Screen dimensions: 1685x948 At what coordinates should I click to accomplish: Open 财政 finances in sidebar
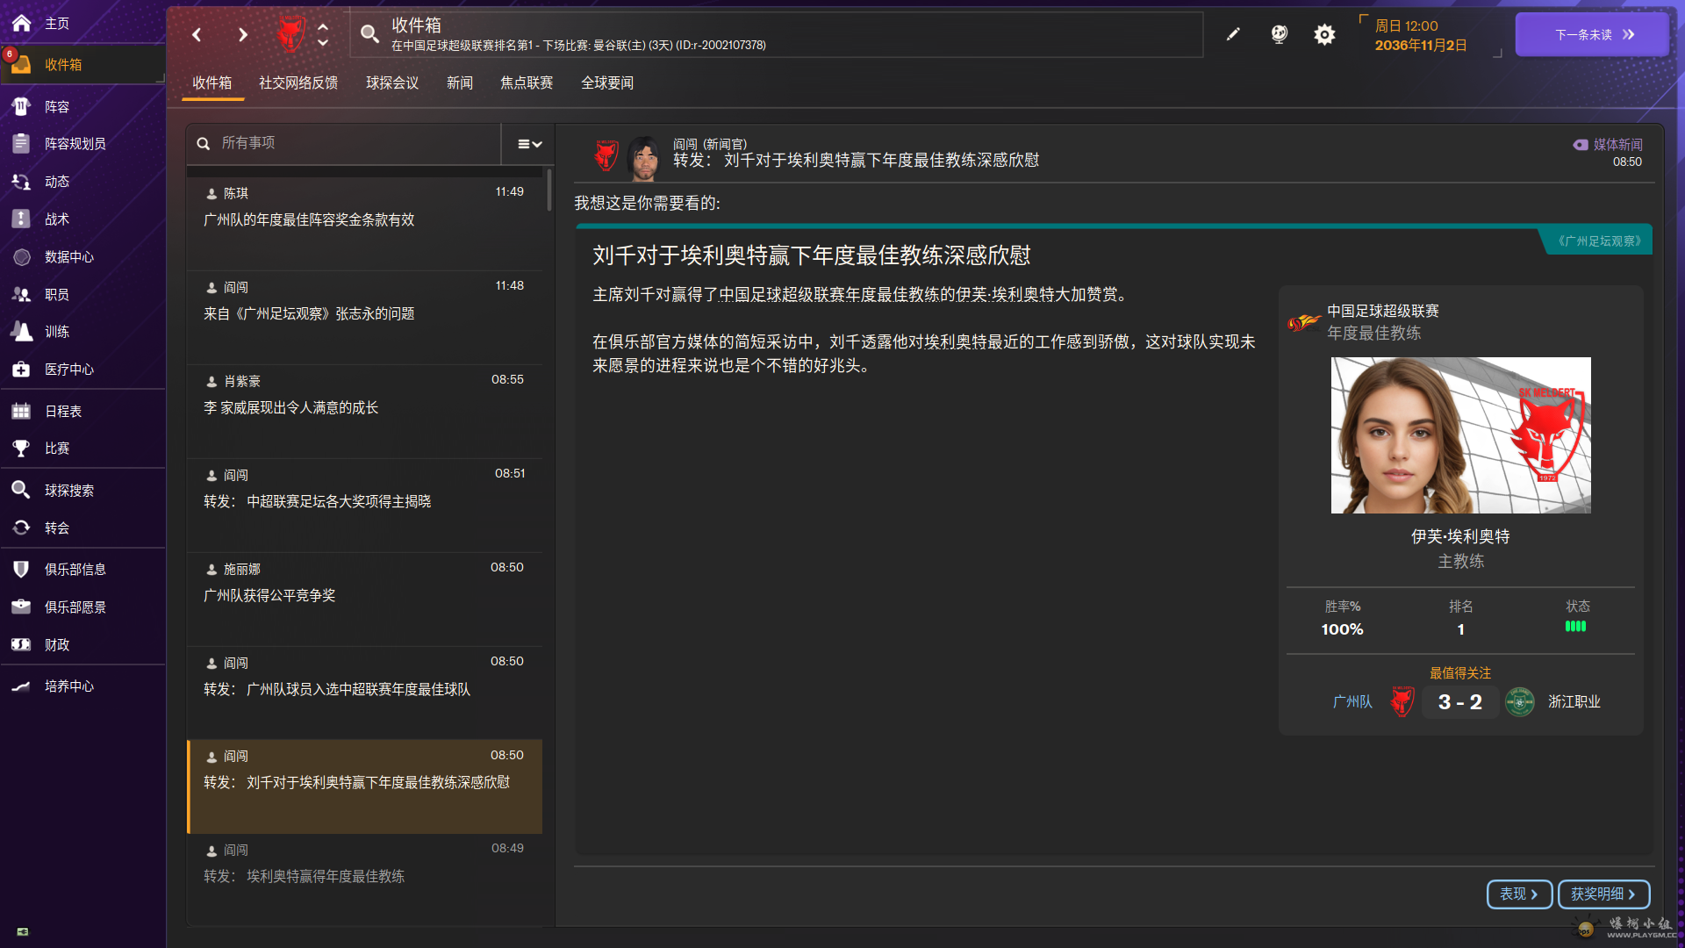click(x=57, y=645)
